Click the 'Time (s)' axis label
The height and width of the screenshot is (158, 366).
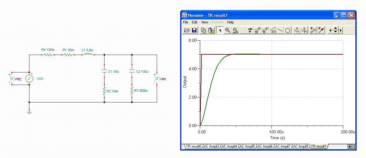click(277, 138)
